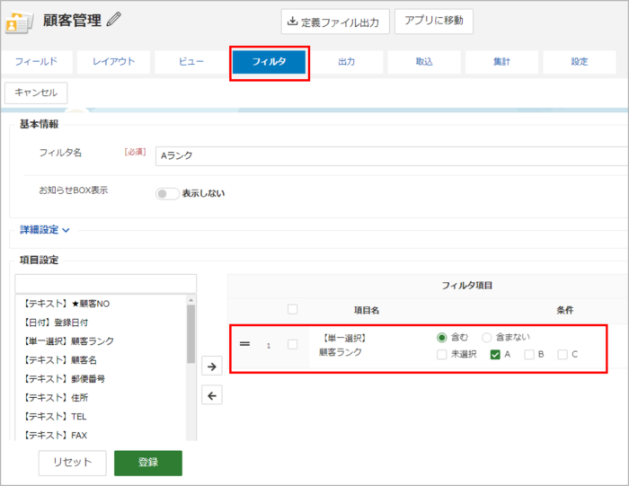Open the 取込 tab
The height and width of the screenshot is (486, 629).
424,62
